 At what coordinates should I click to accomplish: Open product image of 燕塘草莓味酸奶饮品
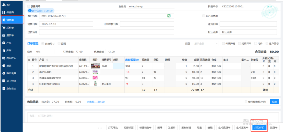pos(95,78)
